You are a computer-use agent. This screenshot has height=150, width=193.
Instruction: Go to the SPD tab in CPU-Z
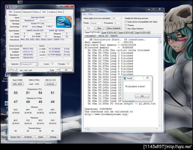click(44, 12)
